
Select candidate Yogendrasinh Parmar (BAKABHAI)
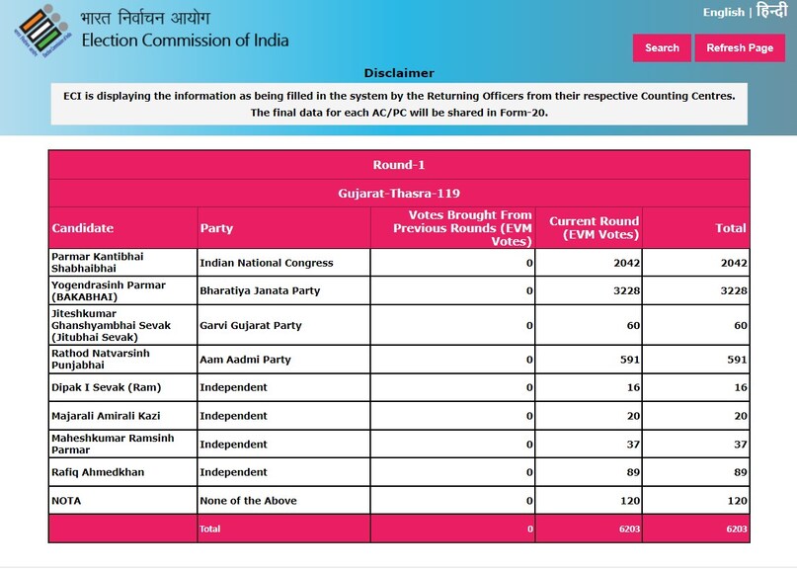point(108,290)
